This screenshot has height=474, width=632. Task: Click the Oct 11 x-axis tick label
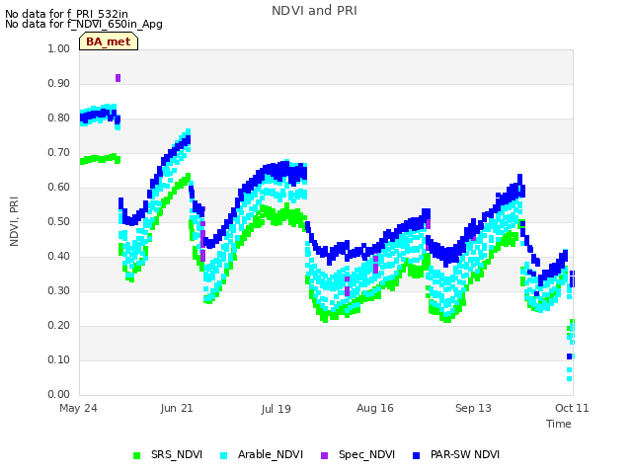(572, 408)
